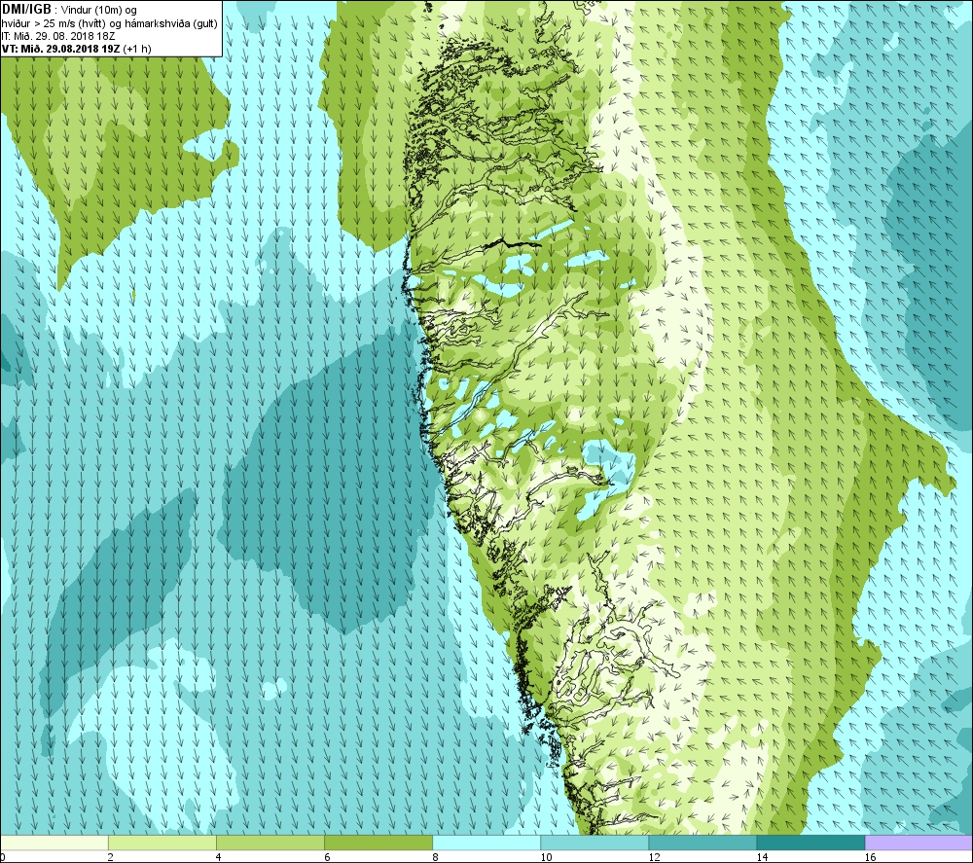Click the legend label '16'
Screen dimensions: 973x863
(870, 857)
